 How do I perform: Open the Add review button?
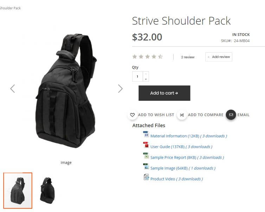(x=219, y=57)
